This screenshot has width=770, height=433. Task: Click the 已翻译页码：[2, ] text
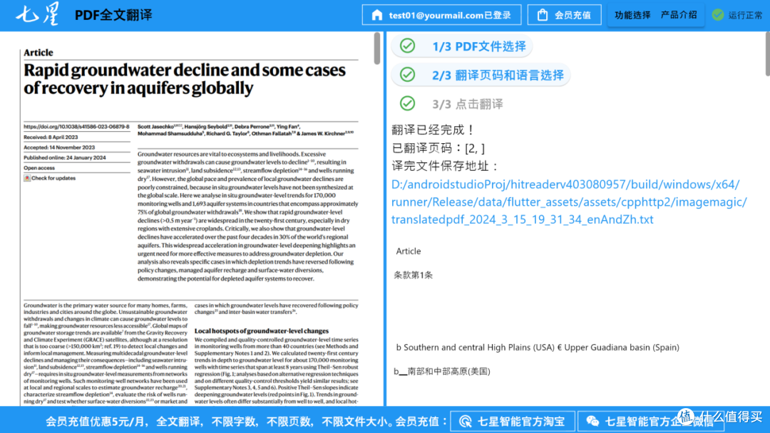[438, 148]
